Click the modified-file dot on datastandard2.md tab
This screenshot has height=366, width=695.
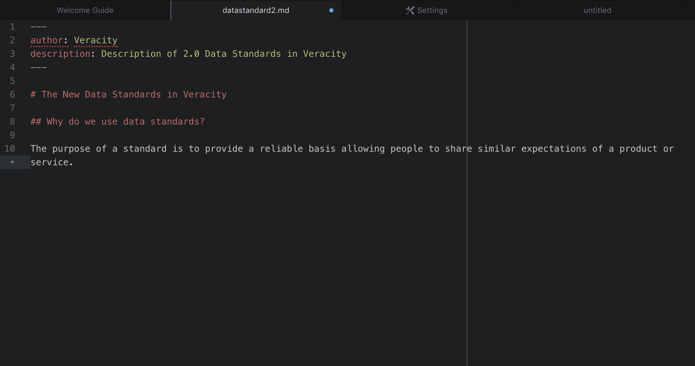point(331,10)
